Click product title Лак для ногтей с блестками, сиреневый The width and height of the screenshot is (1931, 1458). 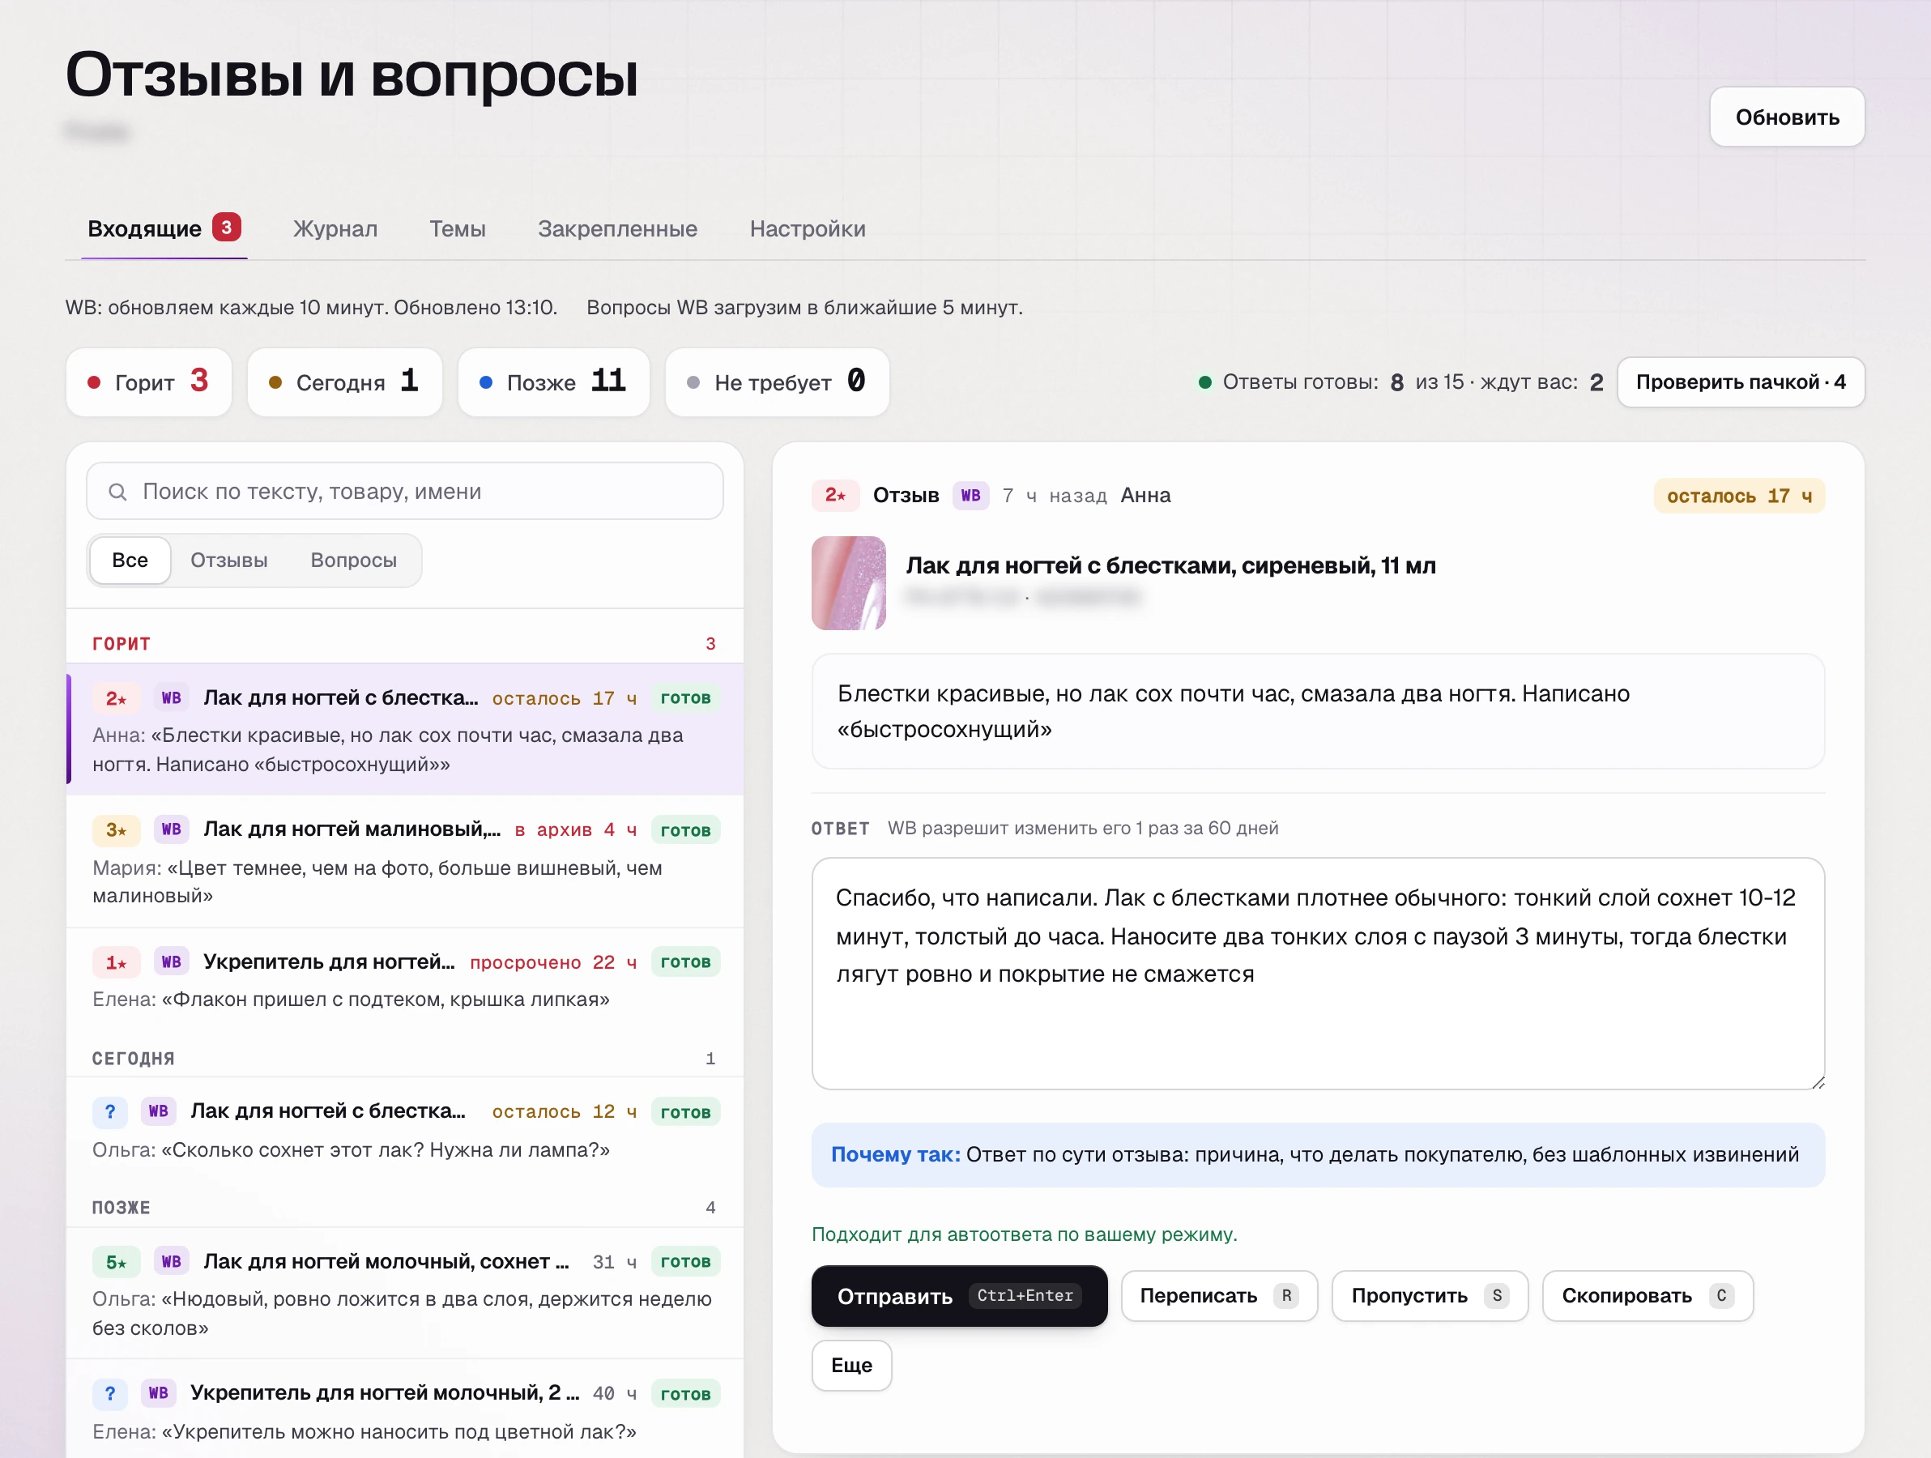click(1170, 565)
